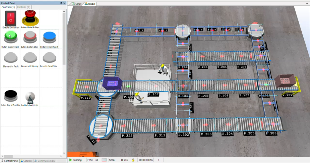Click the P.206 conveyor label

pos(183,67)
